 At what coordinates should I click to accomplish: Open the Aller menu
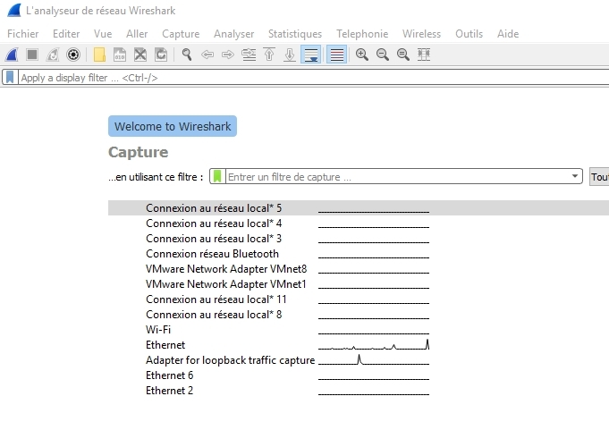tap(137, 34)
